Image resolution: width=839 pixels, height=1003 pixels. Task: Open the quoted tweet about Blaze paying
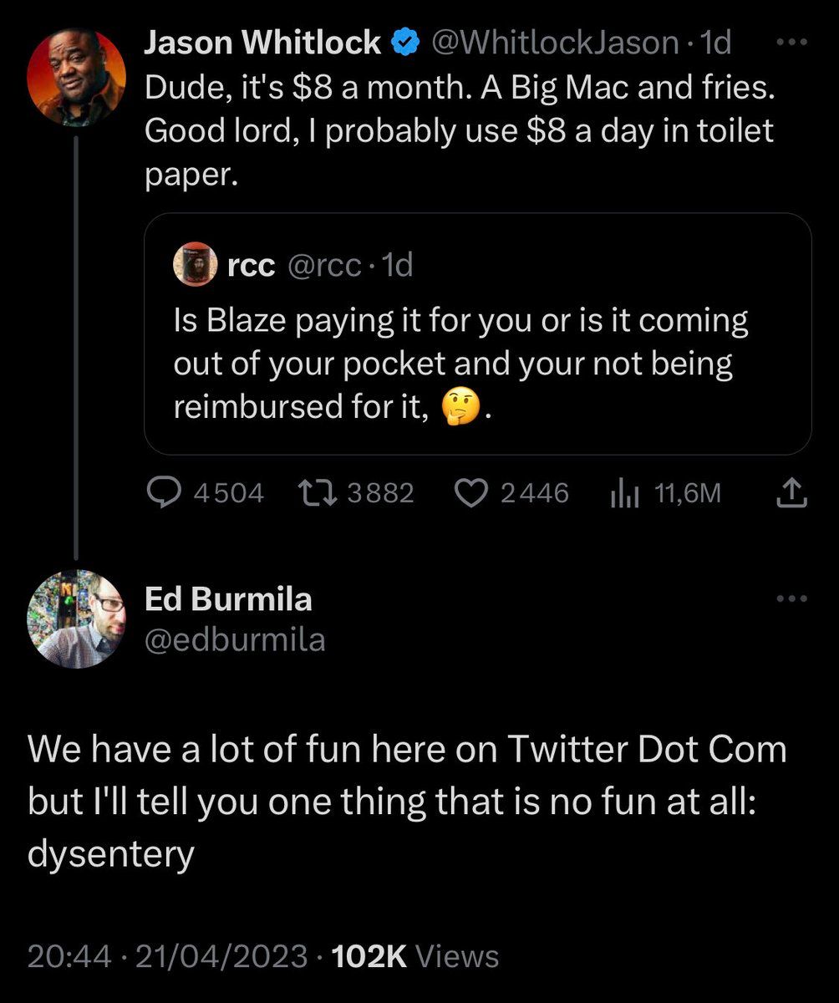pos(476,363)
